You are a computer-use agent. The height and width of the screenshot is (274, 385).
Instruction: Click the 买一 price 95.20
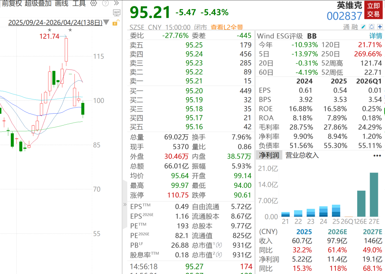(x=194, y=91)
